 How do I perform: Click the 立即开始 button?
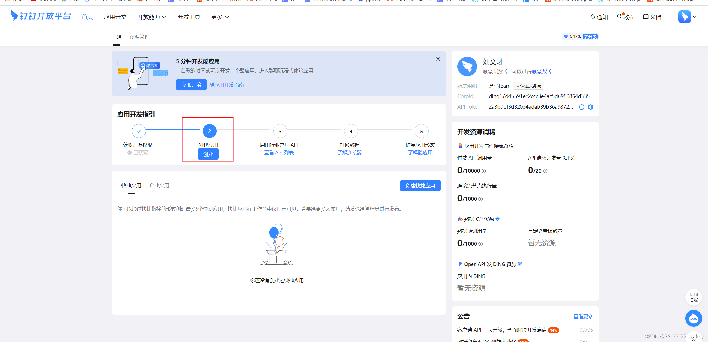(x=191, y=85)
